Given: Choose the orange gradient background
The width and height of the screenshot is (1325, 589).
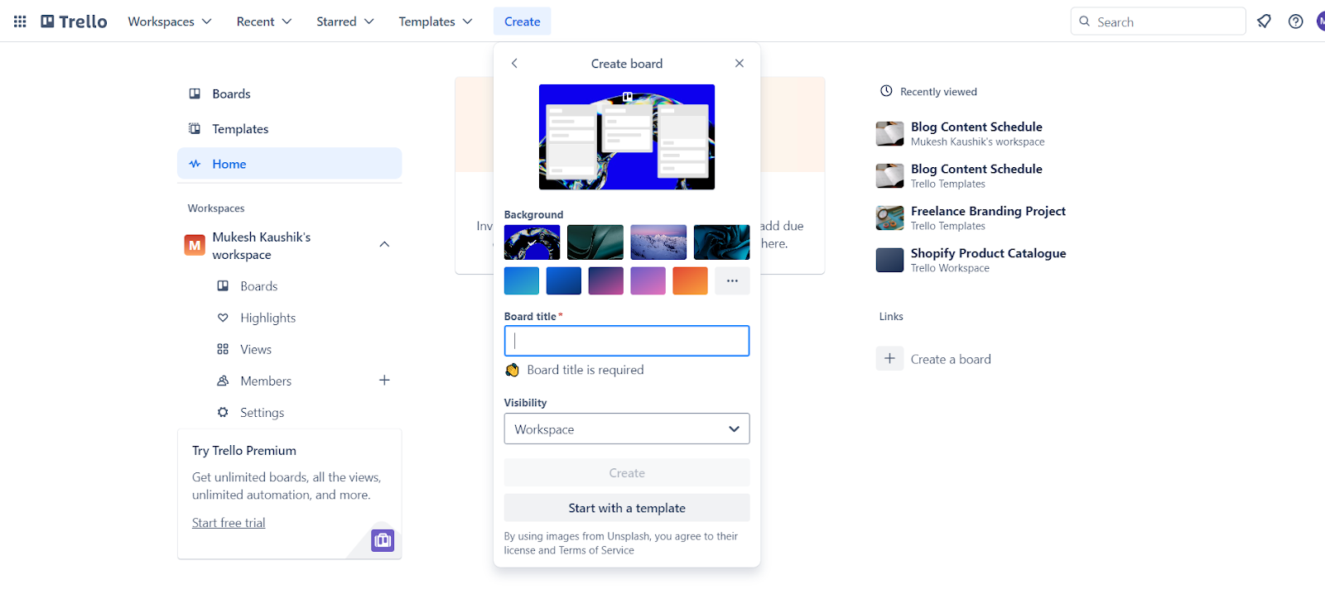Looking at the screenshot, I should click(x=691, y=280).
